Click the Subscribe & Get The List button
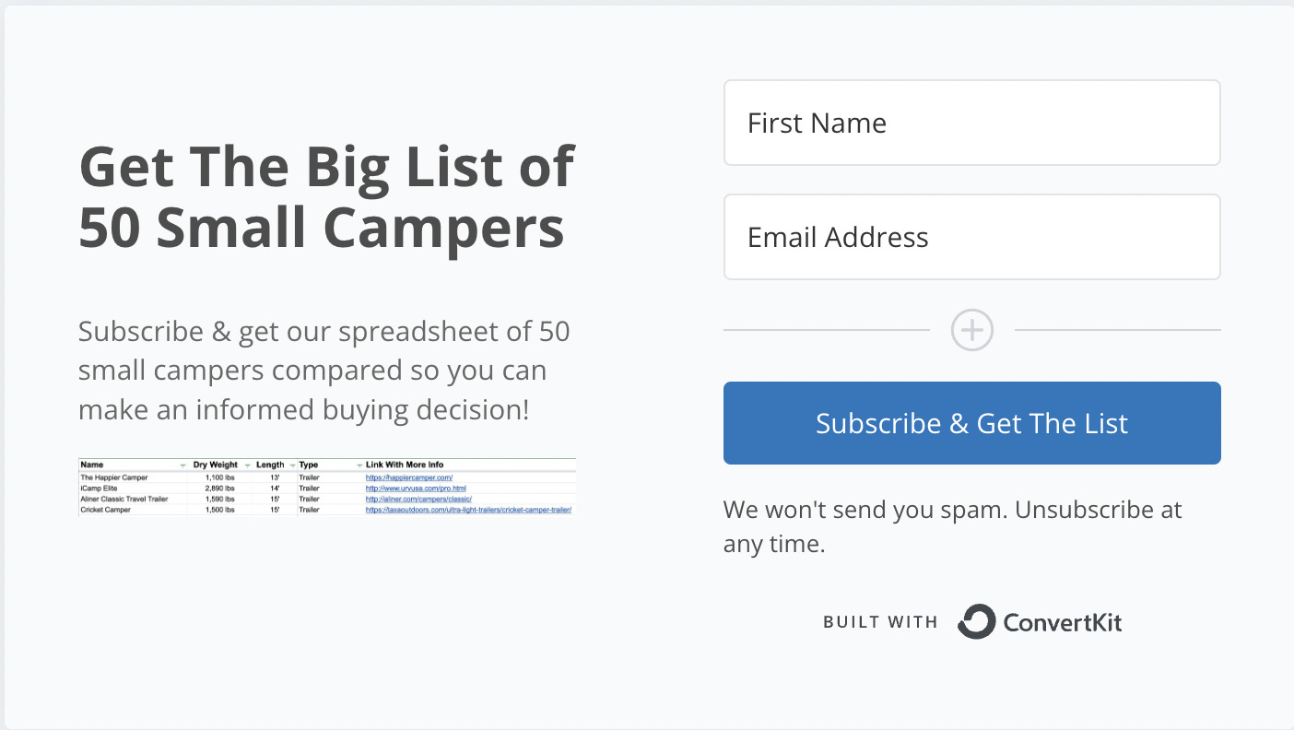The width and height of the screenshot is (1294, 730). tap(971, 422)
